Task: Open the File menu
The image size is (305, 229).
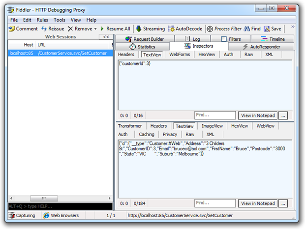Action: pos(14,20)
